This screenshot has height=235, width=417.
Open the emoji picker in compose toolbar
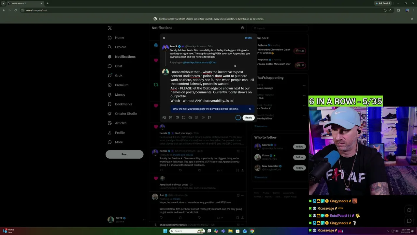(x=190, y=117)
